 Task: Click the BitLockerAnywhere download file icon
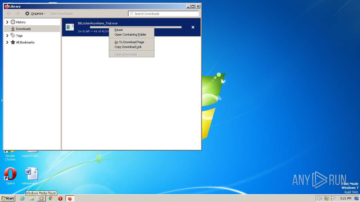tap(70, 27)
